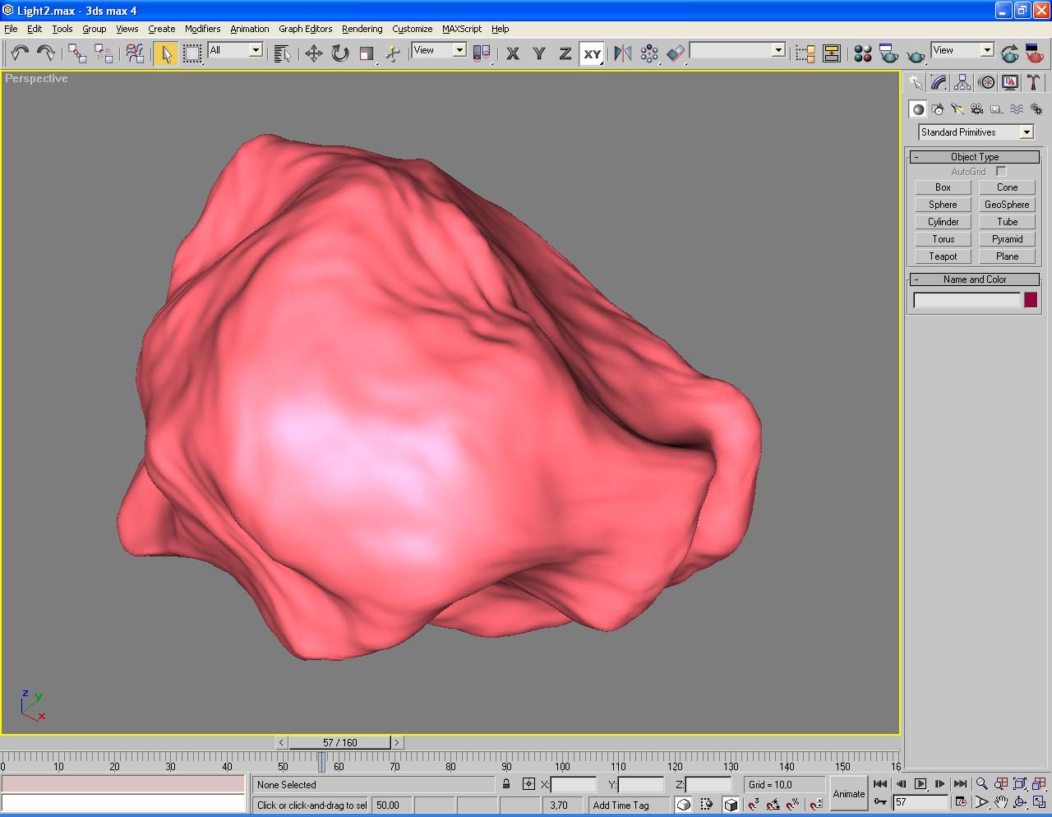Image resolution: width=1052 pixels, height=817 pixels.
Task: Open the Material Editor
Action: point(862,54)
